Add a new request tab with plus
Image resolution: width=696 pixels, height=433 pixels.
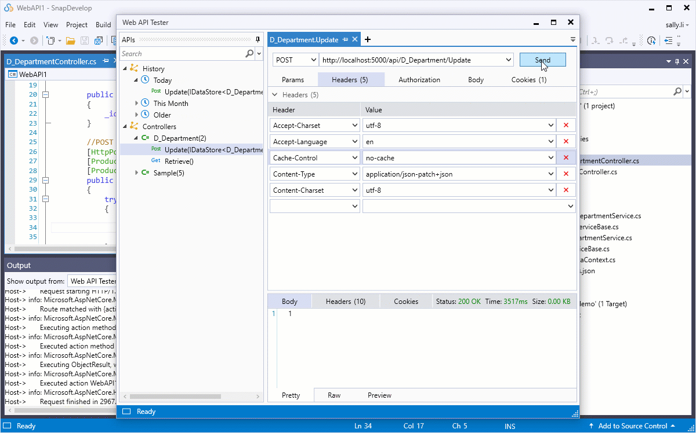coord(368,39)
